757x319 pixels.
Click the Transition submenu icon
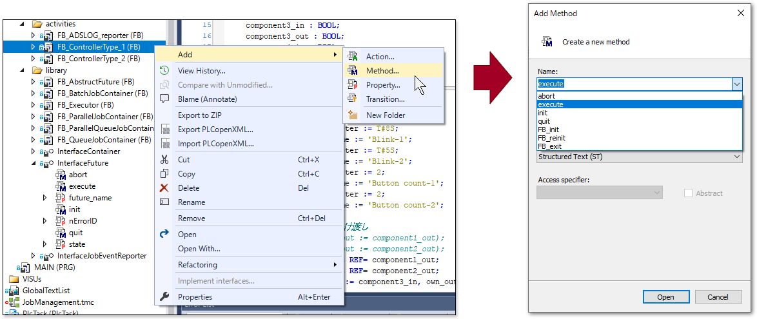353,99
